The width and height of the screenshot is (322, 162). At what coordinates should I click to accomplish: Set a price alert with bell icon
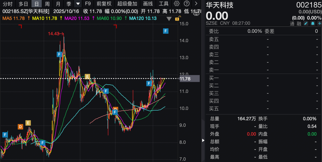tap(313, 24)
